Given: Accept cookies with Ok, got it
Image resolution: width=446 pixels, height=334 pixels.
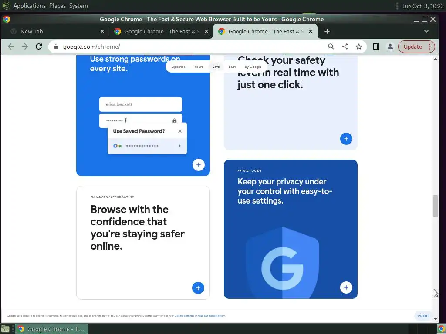Looking at the screenshot, I should (423, 316).
